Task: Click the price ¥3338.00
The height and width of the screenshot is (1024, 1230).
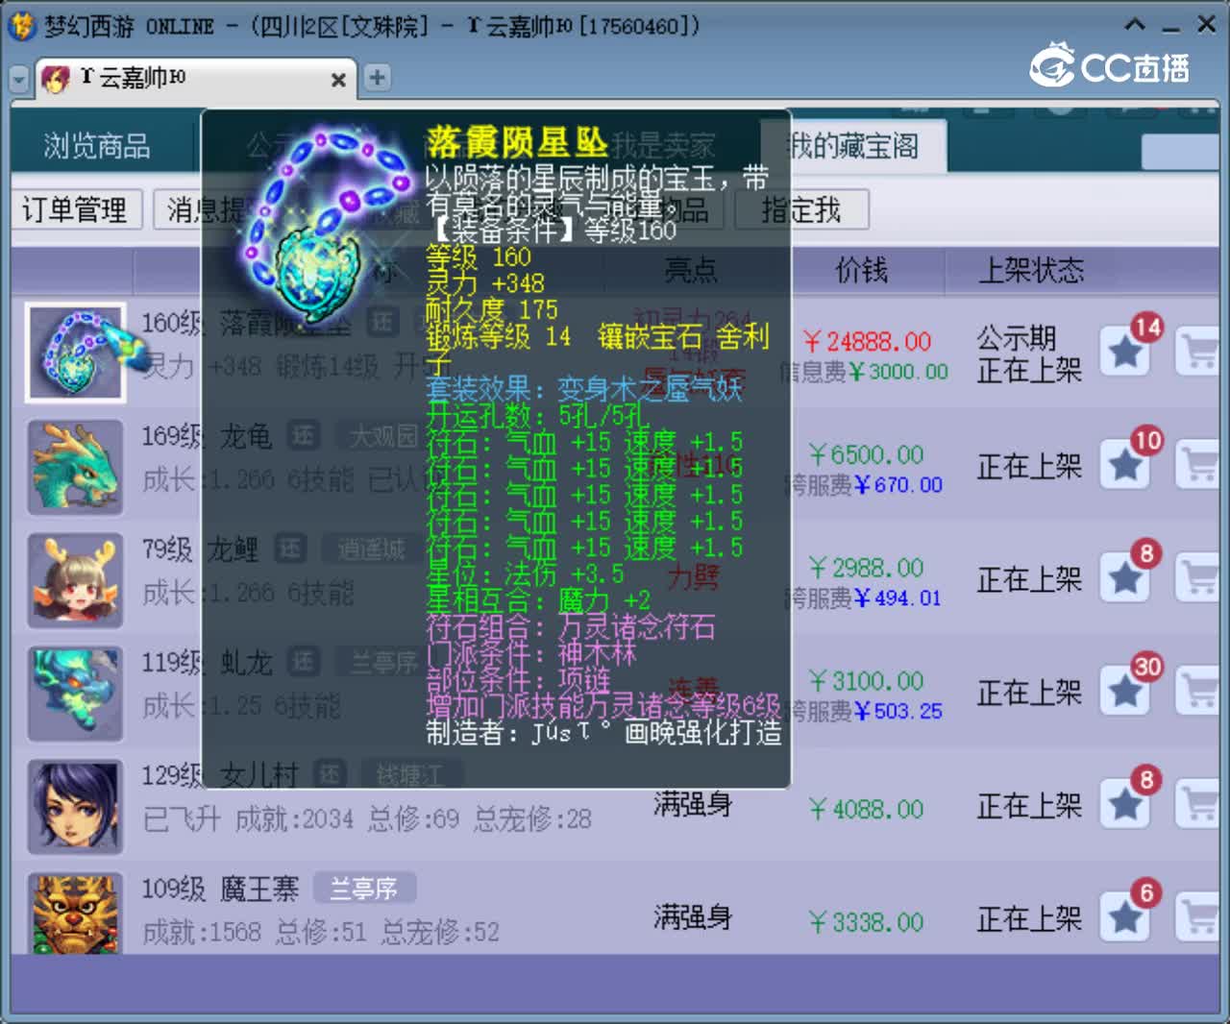Action: click(x=867, y=923)
